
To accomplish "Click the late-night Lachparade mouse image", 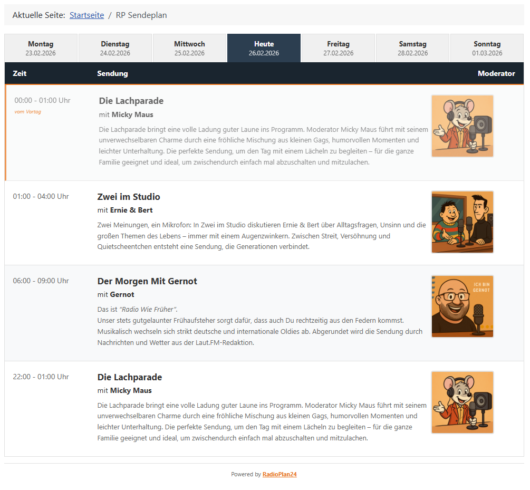I will click(x=462, y=402).
